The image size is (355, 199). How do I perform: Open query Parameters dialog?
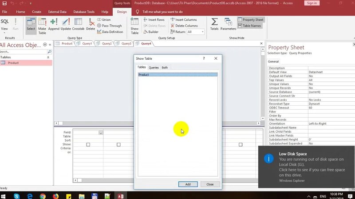(x=228, y=24)
